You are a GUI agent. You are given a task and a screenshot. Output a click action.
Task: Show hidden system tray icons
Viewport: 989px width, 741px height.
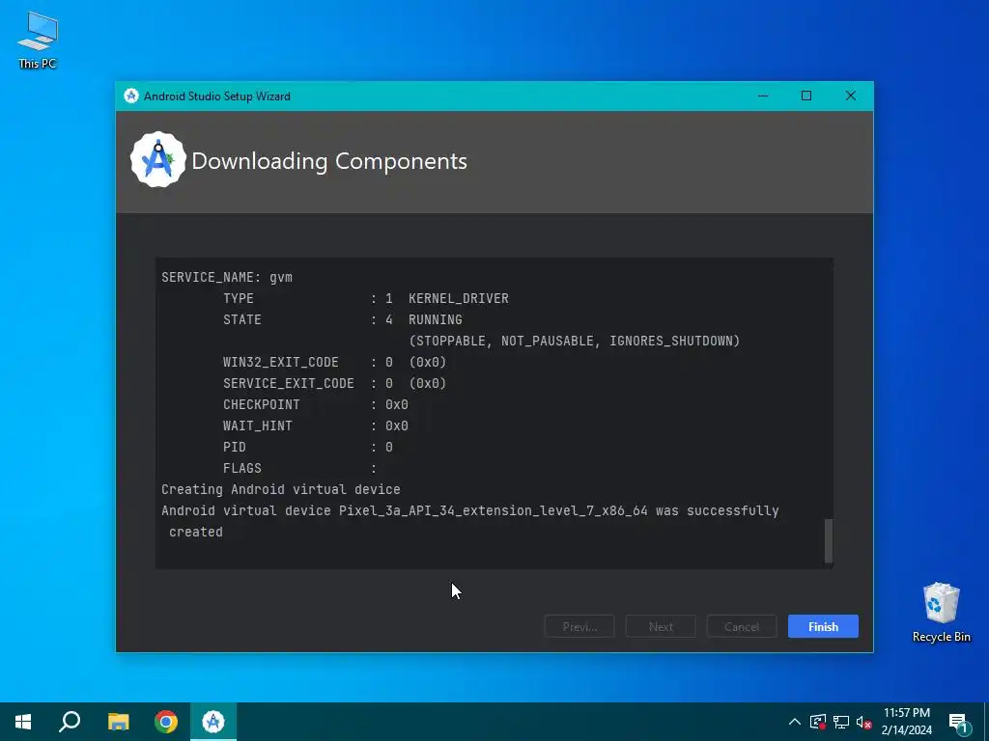[x=795, y=722]
